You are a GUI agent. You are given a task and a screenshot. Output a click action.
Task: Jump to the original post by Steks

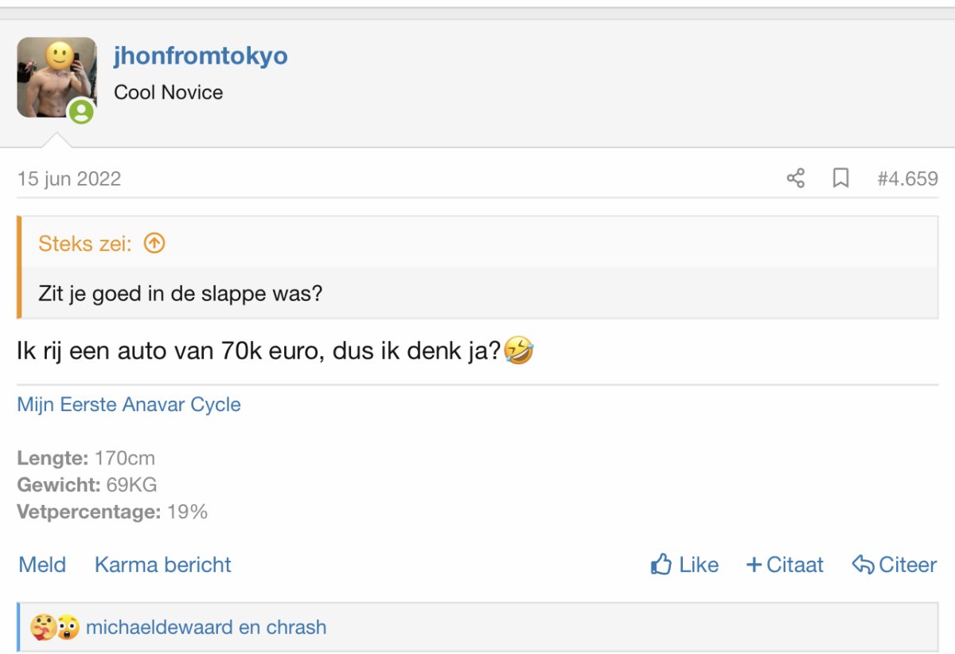(x=84, y=244)
